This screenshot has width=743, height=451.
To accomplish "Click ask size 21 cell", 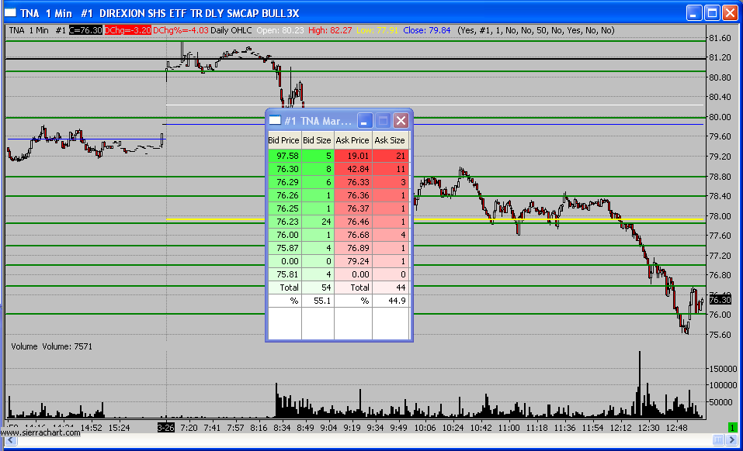I will (x=391, y=156).
